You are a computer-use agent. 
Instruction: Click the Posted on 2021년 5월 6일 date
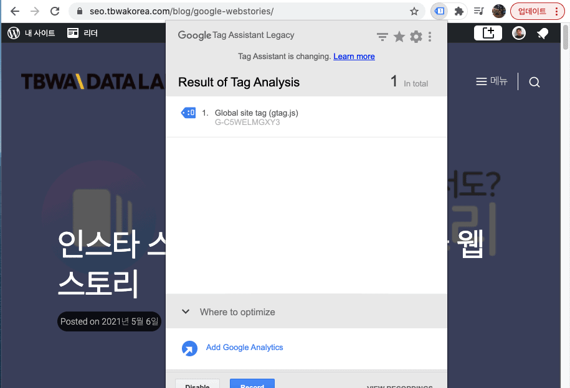pyautogui.click(x=109, y=321)
